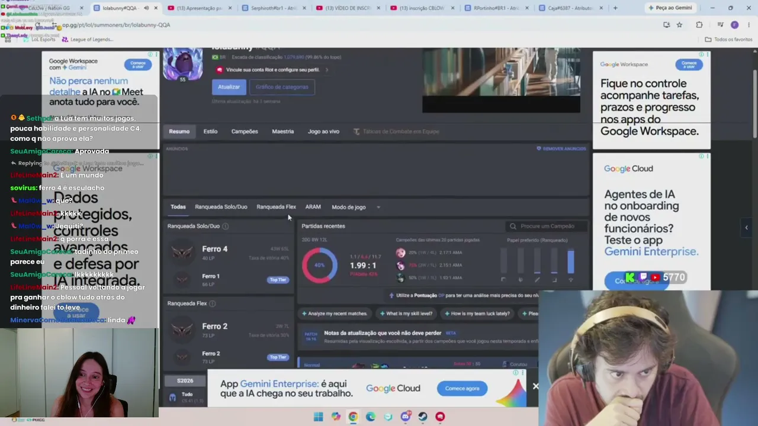Click the Riot account link icon
Image resolution: width=758 pixels, height=426 pixels.
coord(220,70)
